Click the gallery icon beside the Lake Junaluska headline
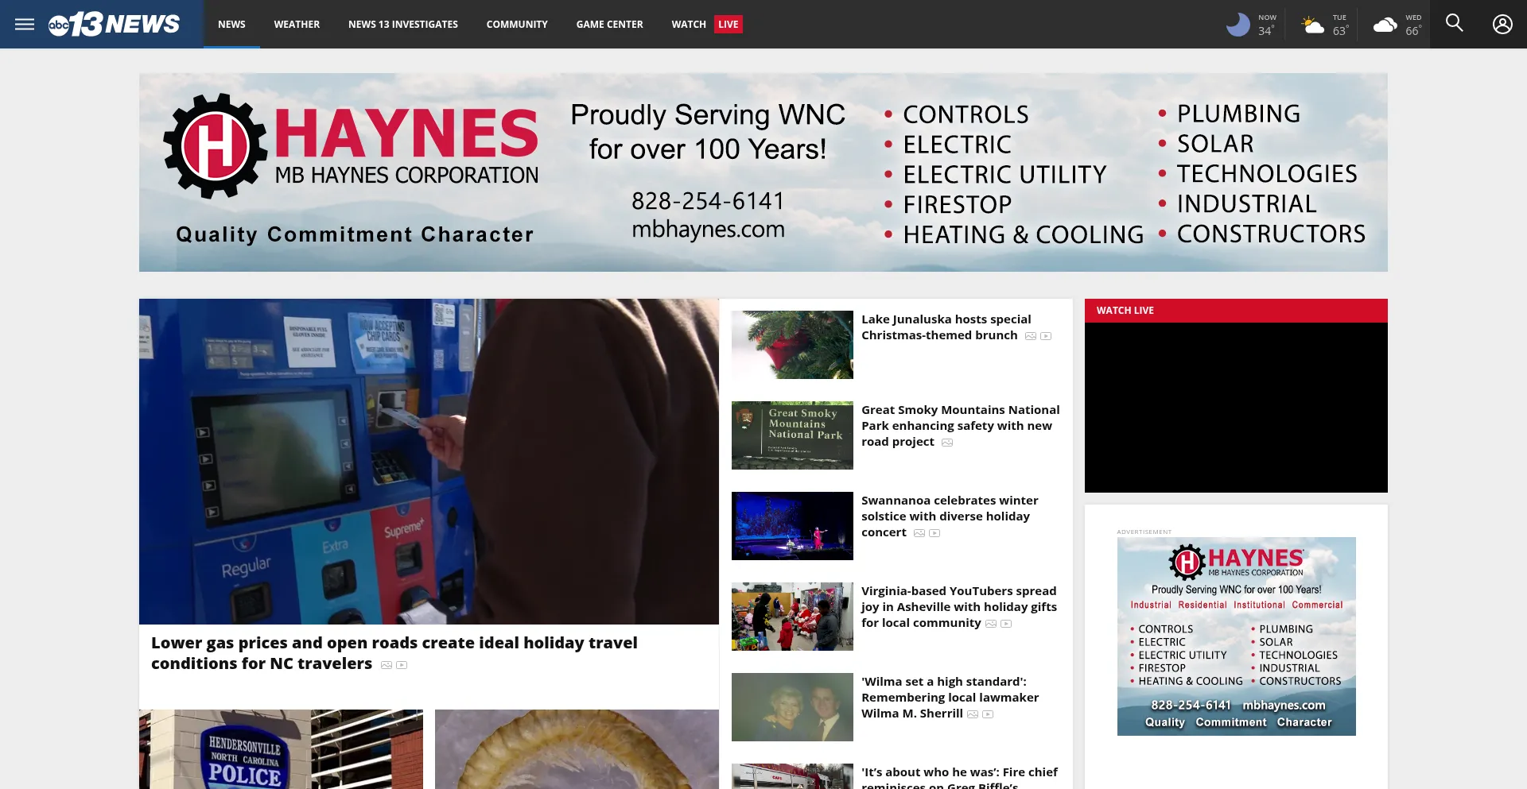The width and height of the screenshot is (1527, 789). [x=1030, y=335]
